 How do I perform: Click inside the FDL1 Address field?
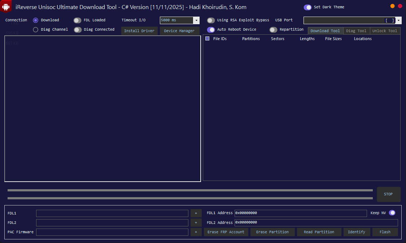(301, 213)
